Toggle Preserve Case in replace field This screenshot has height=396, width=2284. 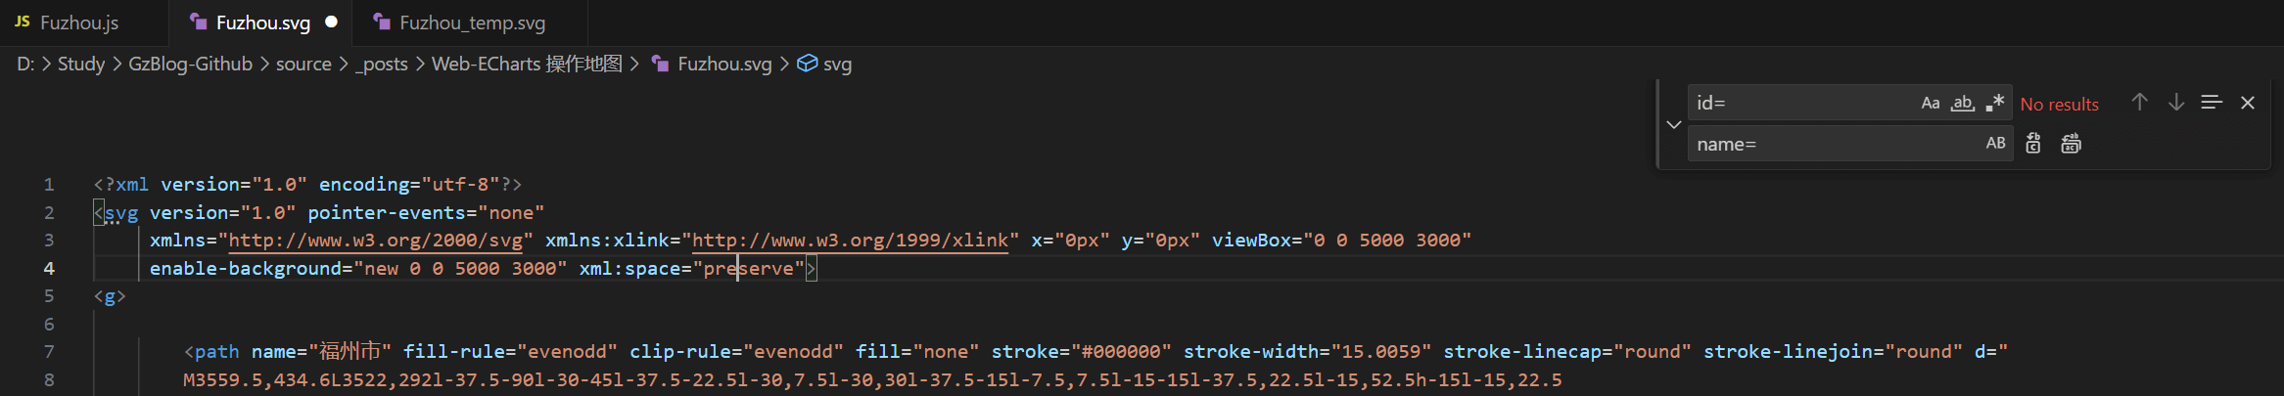coord(1995,144)
